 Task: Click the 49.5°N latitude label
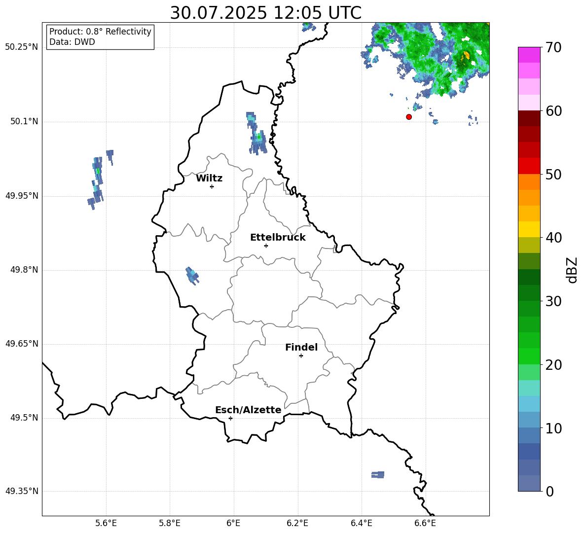25,418
